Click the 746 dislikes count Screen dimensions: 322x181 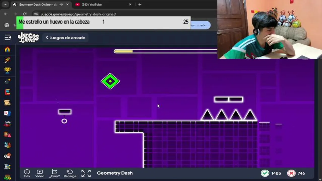pos(301,173)
